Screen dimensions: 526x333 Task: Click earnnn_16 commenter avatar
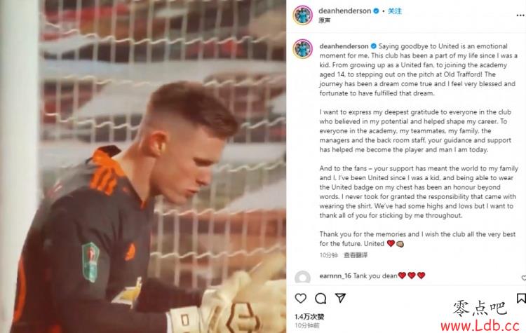[x=302, y=278]
